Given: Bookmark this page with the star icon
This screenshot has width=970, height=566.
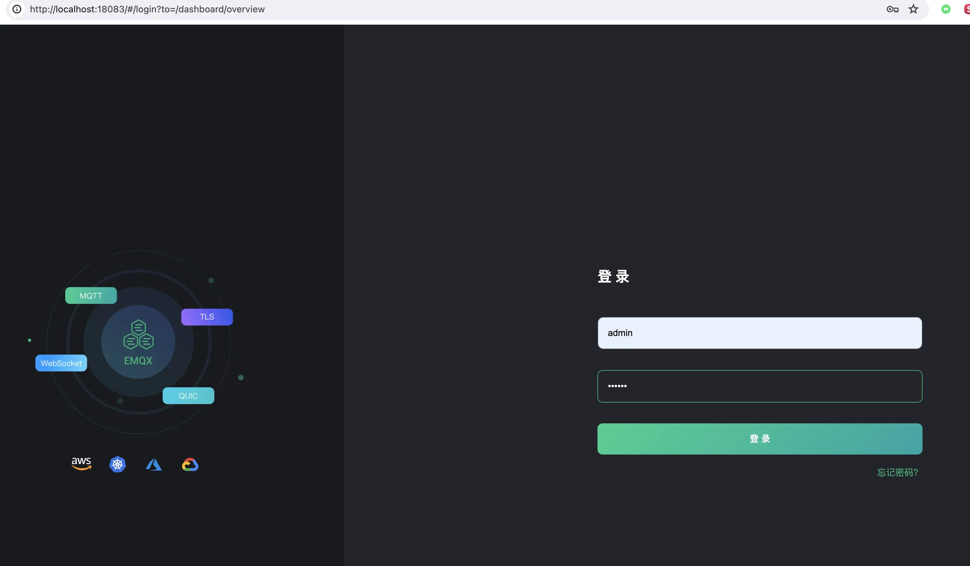Looking at the screenshot, I should coord(913,9).
